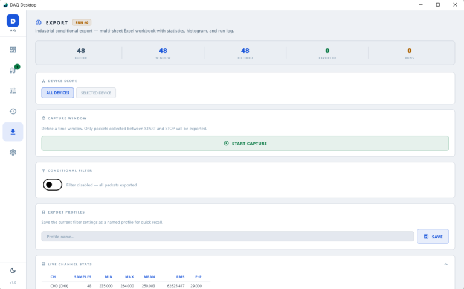Maximize the DAQ Desktop window
464x289 pixels.
pos(438,5)
